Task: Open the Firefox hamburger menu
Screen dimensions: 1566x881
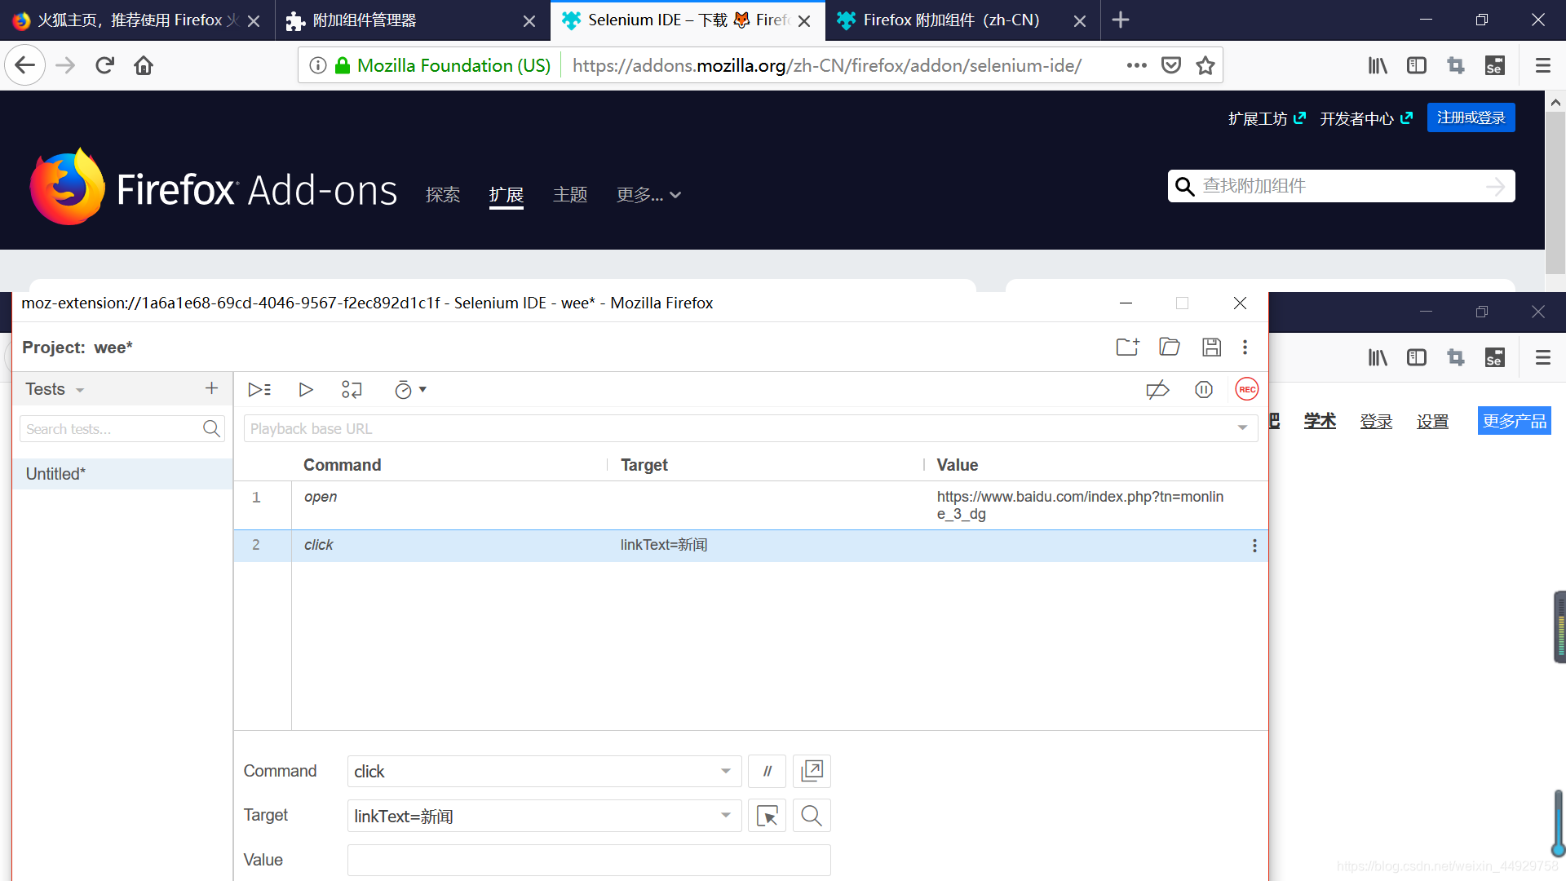Action: click(x=1542, y=65)
